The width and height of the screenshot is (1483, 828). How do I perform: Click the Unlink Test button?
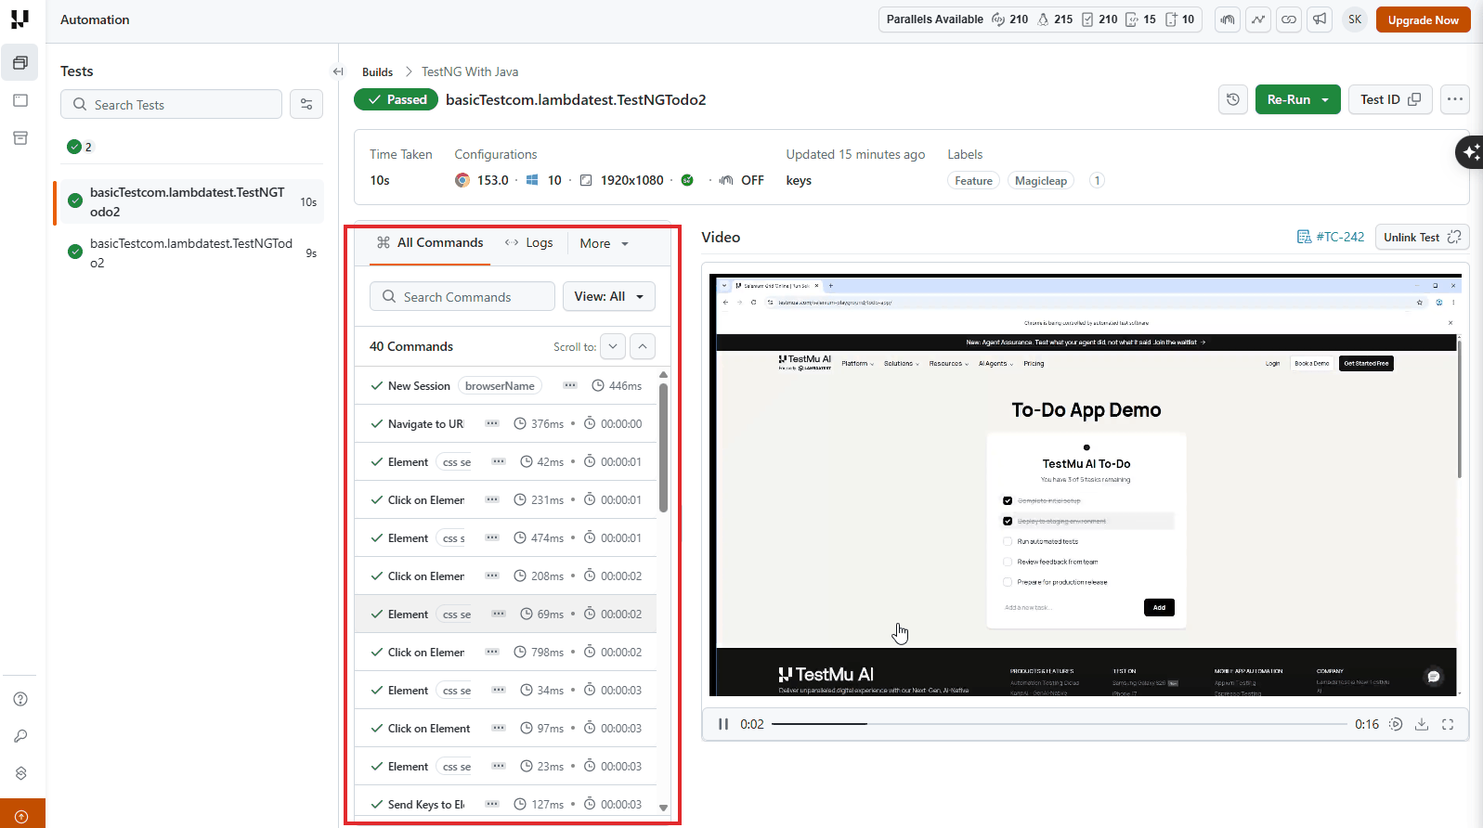(x=1423, y=237)
